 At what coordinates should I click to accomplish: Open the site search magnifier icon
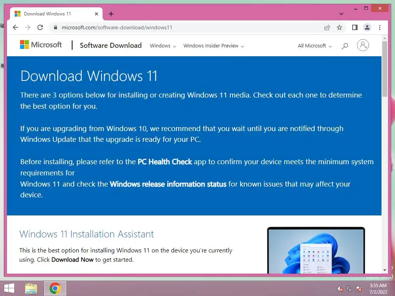pos(345,46)
